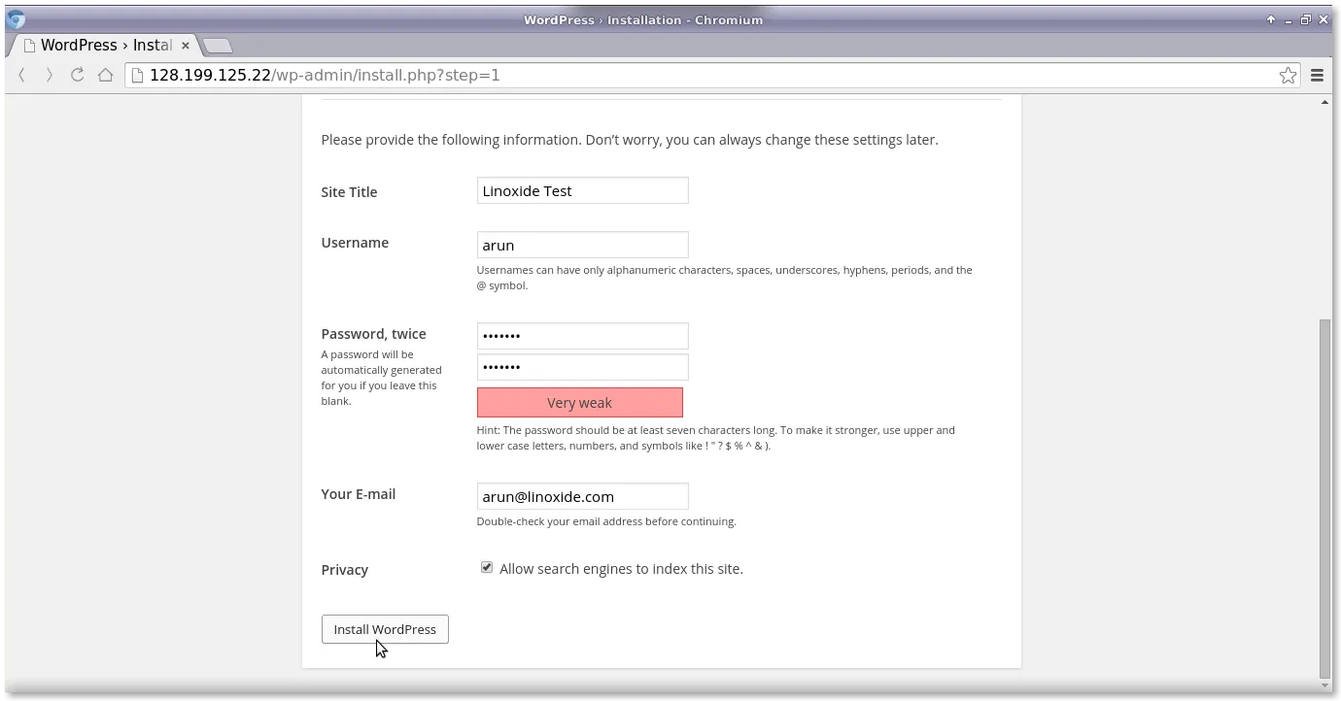Open the Chromium hamburger menu
This screenshot has height=701, width=1341.
[1317, 75]
